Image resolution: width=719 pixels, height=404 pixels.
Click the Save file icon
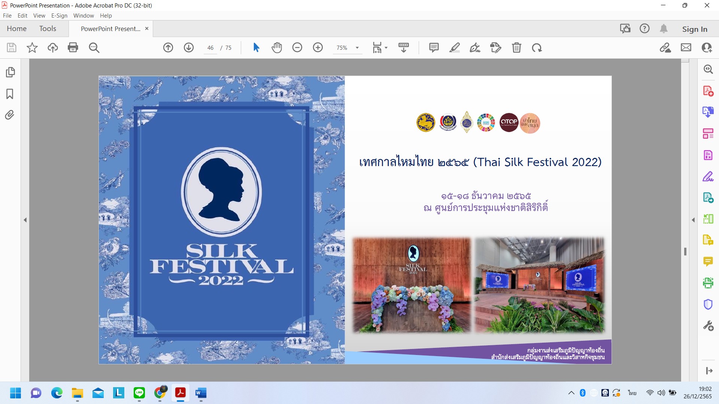pos(12,48)
